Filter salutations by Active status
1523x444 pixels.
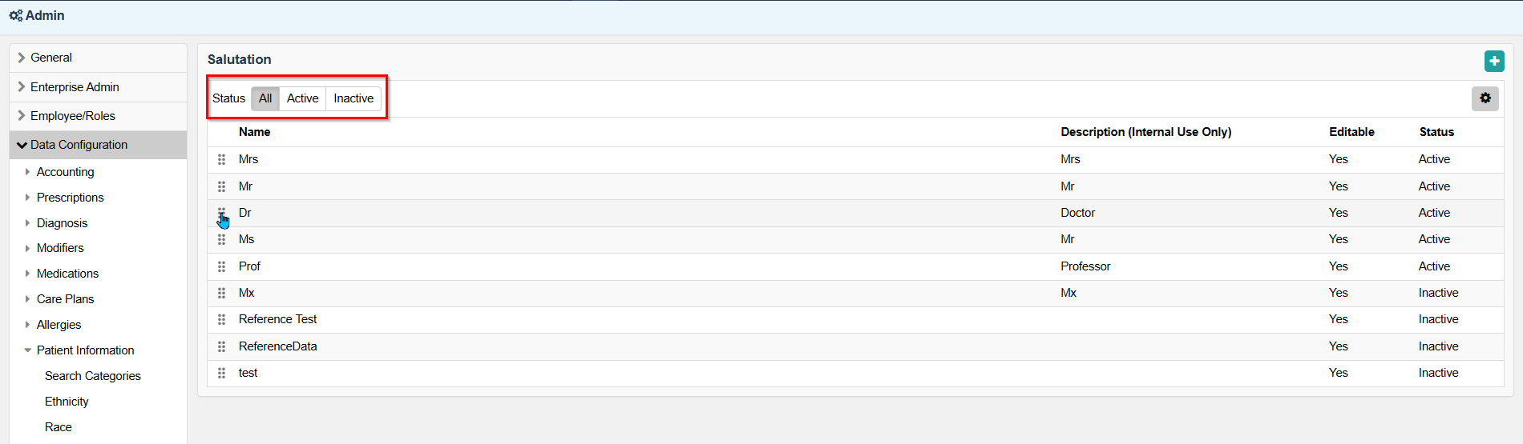coord(302,98)
